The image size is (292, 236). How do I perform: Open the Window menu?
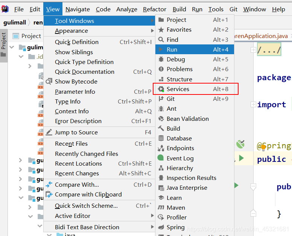(254, 9)
